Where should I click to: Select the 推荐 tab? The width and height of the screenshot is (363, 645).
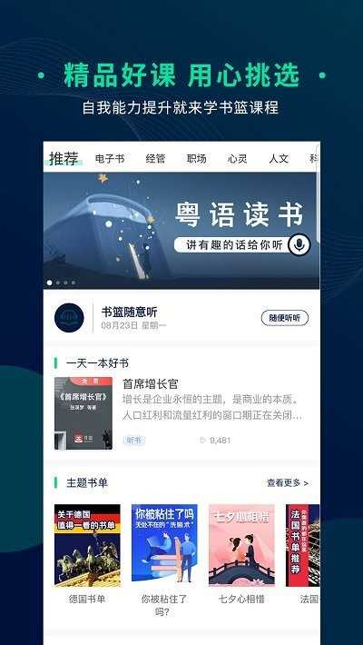coord(64,158)
